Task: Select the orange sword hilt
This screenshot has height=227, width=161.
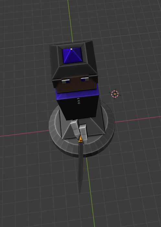Action: [x=80, y=139]
